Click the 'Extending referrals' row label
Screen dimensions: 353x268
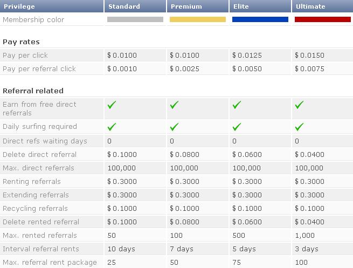[x=36, y=195]
